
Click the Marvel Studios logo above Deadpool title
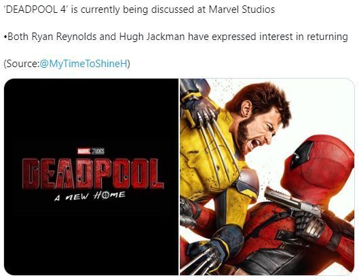pyautogui.click(x=91, y=151)
